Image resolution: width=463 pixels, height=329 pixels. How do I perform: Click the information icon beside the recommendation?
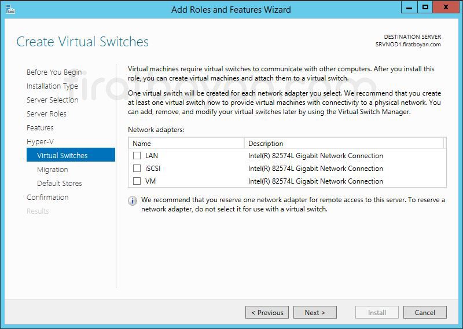[x=133, y=201]
